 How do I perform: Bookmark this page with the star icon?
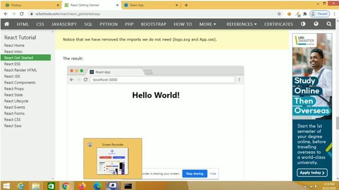(279, 14)
